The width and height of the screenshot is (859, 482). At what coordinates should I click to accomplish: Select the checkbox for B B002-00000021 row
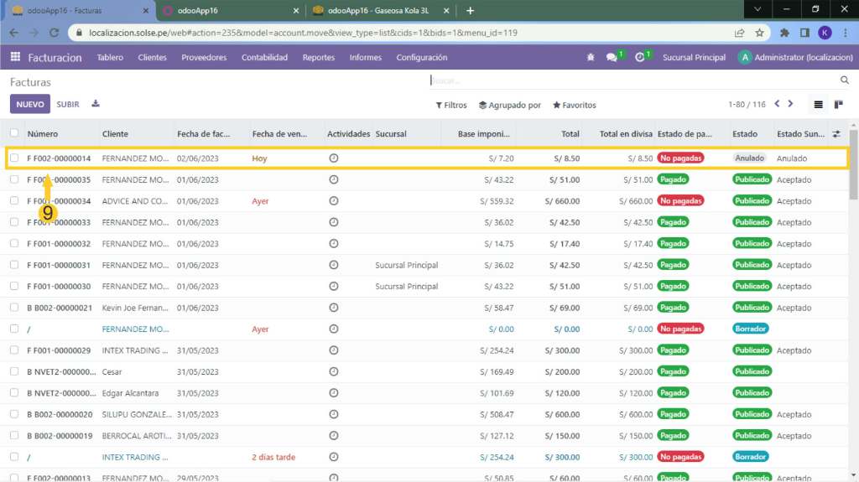14,308
